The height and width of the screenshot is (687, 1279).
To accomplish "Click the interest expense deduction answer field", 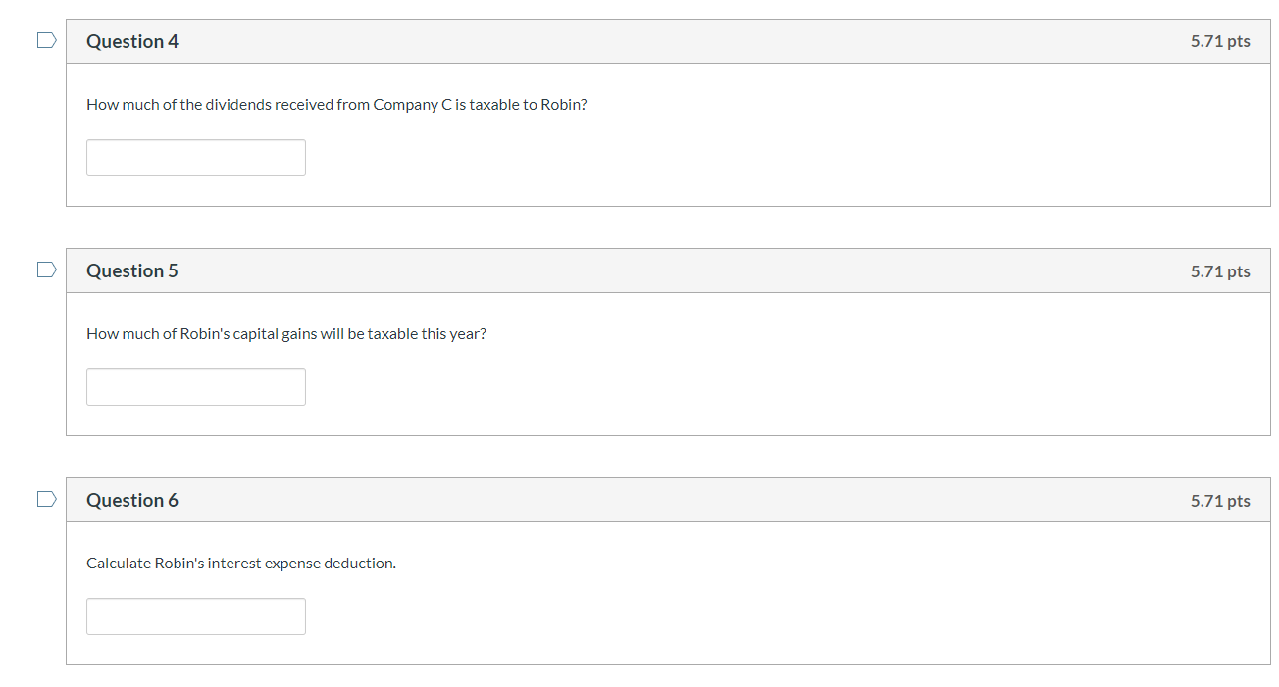I will [195, 615].
